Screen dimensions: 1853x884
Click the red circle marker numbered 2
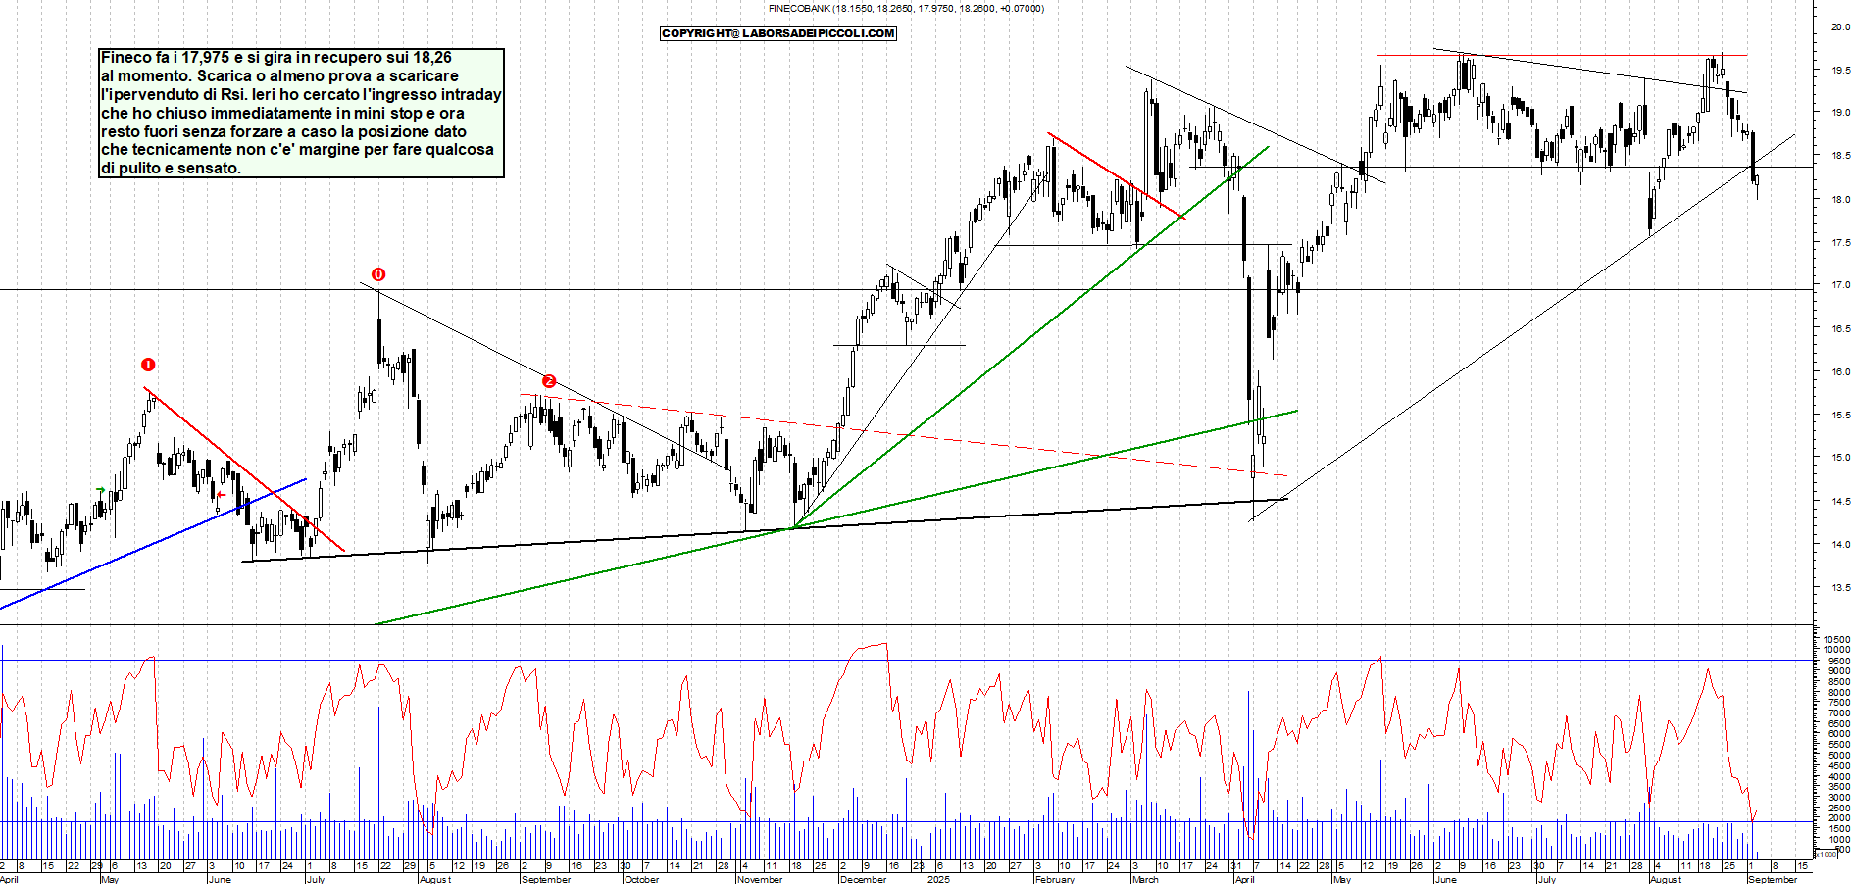[549, 381]
